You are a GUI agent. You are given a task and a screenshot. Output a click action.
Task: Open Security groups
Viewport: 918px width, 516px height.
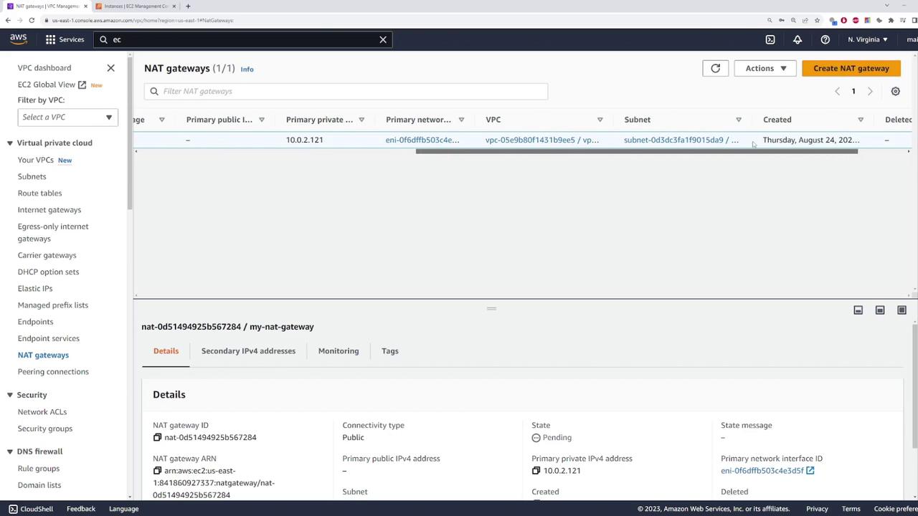click(45, 429)
